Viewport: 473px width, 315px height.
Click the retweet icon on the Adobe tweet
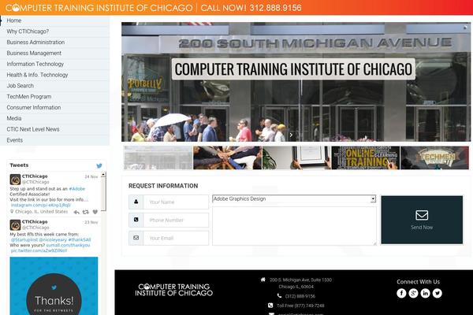coord(86,212)
